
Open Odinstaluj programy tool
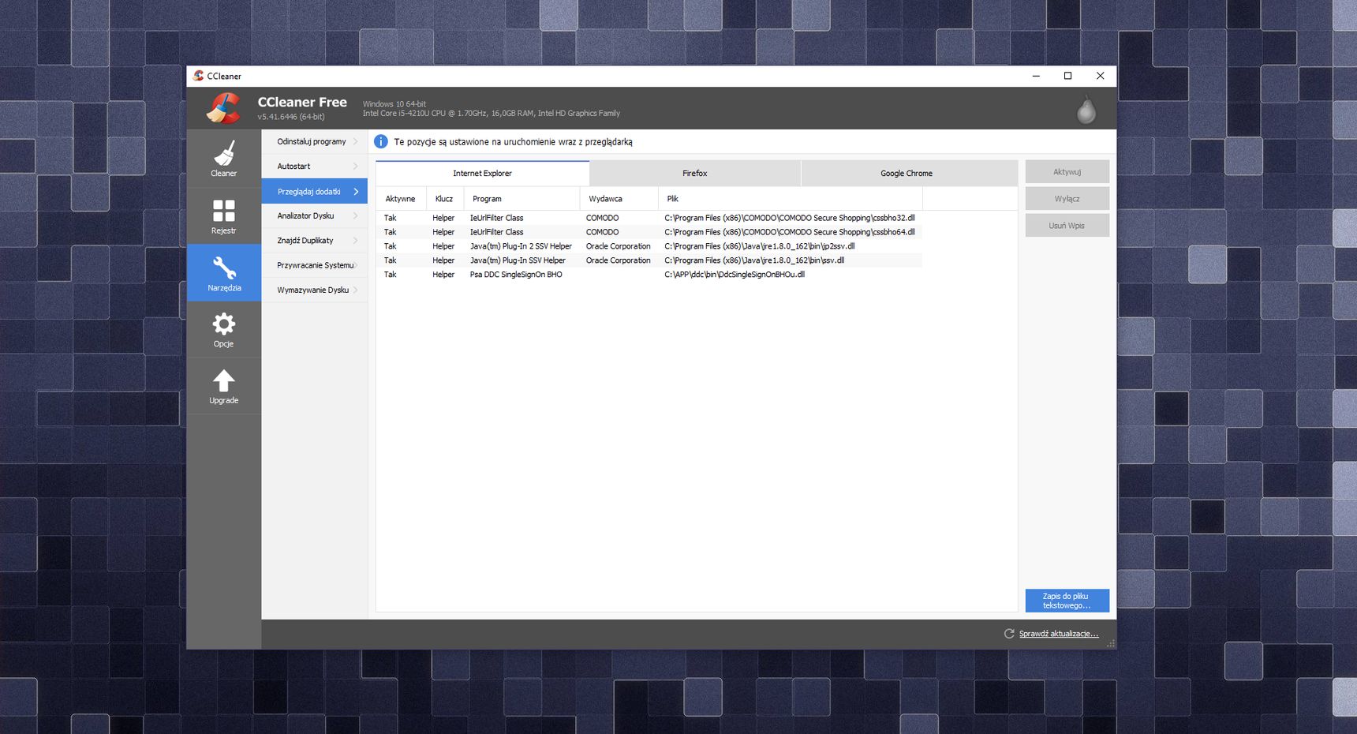[x=315, y=141]
